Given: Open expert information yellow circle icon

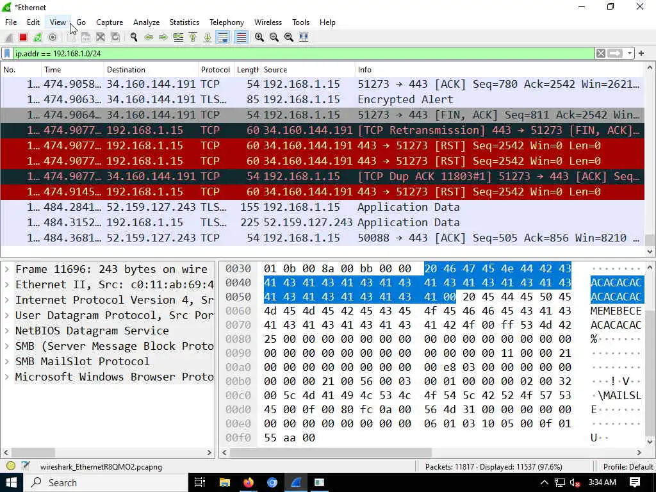Looking at the screenshot, I should pos(11,466).
